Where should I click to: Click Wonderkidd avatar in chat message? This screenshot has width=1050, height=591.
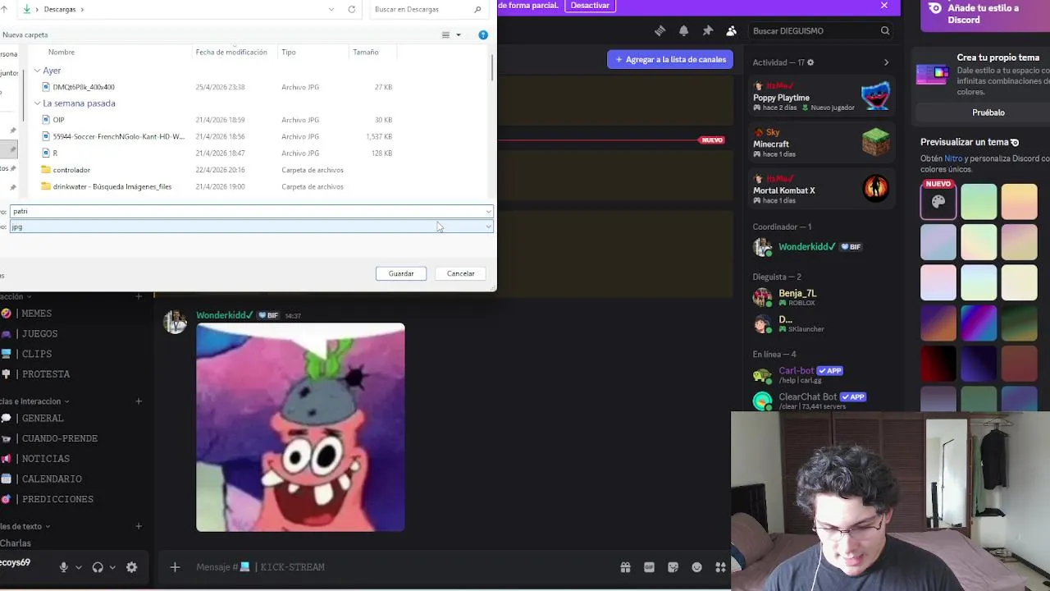[175, 322]
